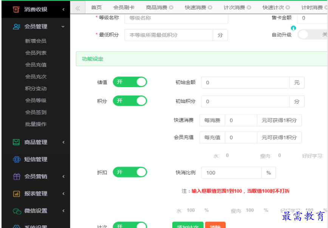Disable the 积分 toggle switch
Image resolution: width=328 pixels, height=228 pixels.
(x=130, y=101)
